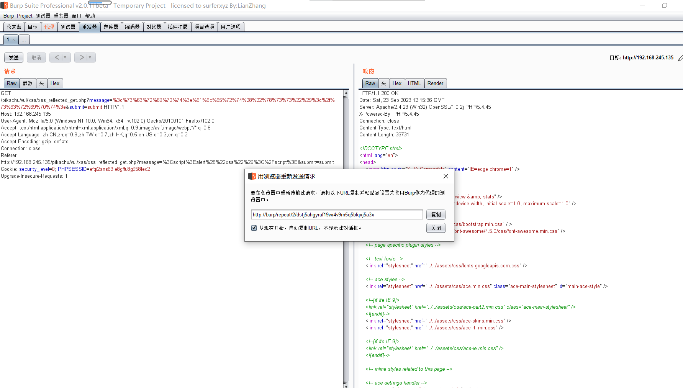Open the 帮助 menu

click(90, 16)
